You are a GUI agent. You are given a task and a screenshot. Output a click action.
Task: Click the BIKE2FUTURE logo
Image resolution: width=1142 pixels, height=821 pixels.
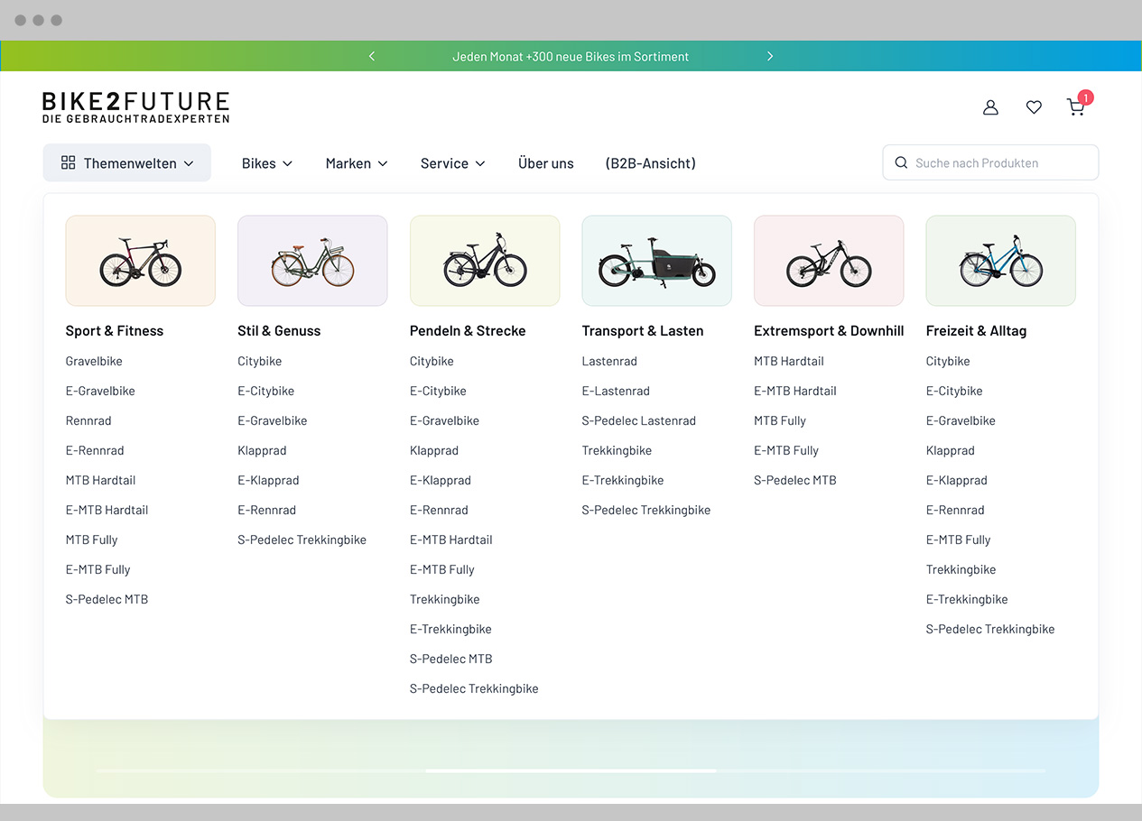click(x=135, y=106)
